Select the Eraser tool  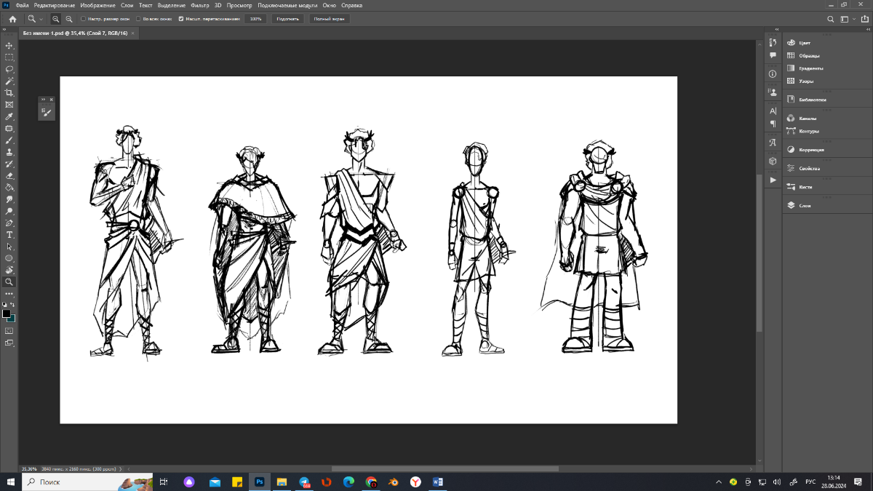(x=9, y=176)
